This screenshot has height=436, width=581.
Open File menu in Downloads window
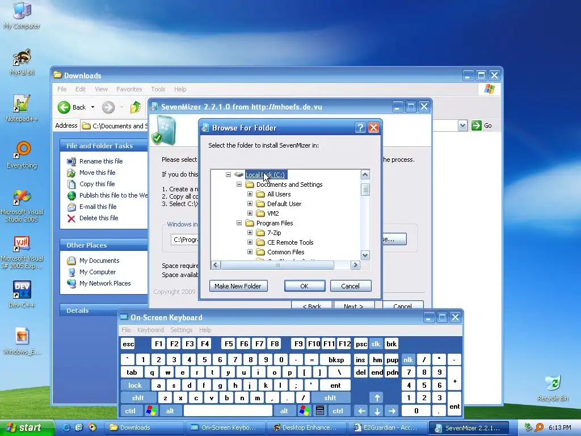click(62, 89)
